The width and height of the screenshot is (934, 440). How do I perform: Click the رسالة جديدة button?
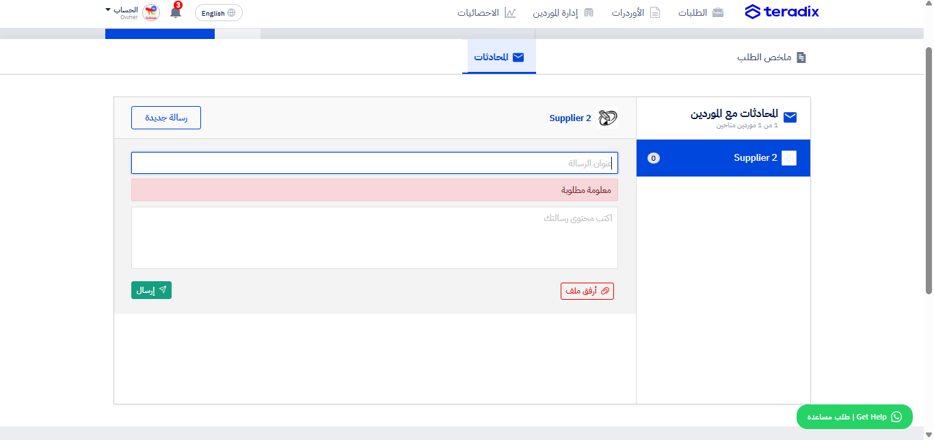point(166,118)
